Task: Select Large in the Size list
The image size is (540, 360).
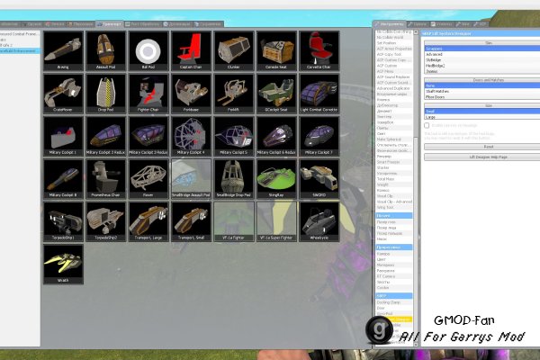Action: [482, 117]
